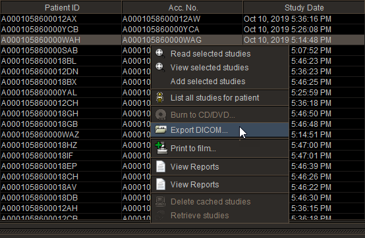The image size is (365, 238).
Task: Click the magnifier icon beside Read selected studies
Action: click(x=160, y=53)
